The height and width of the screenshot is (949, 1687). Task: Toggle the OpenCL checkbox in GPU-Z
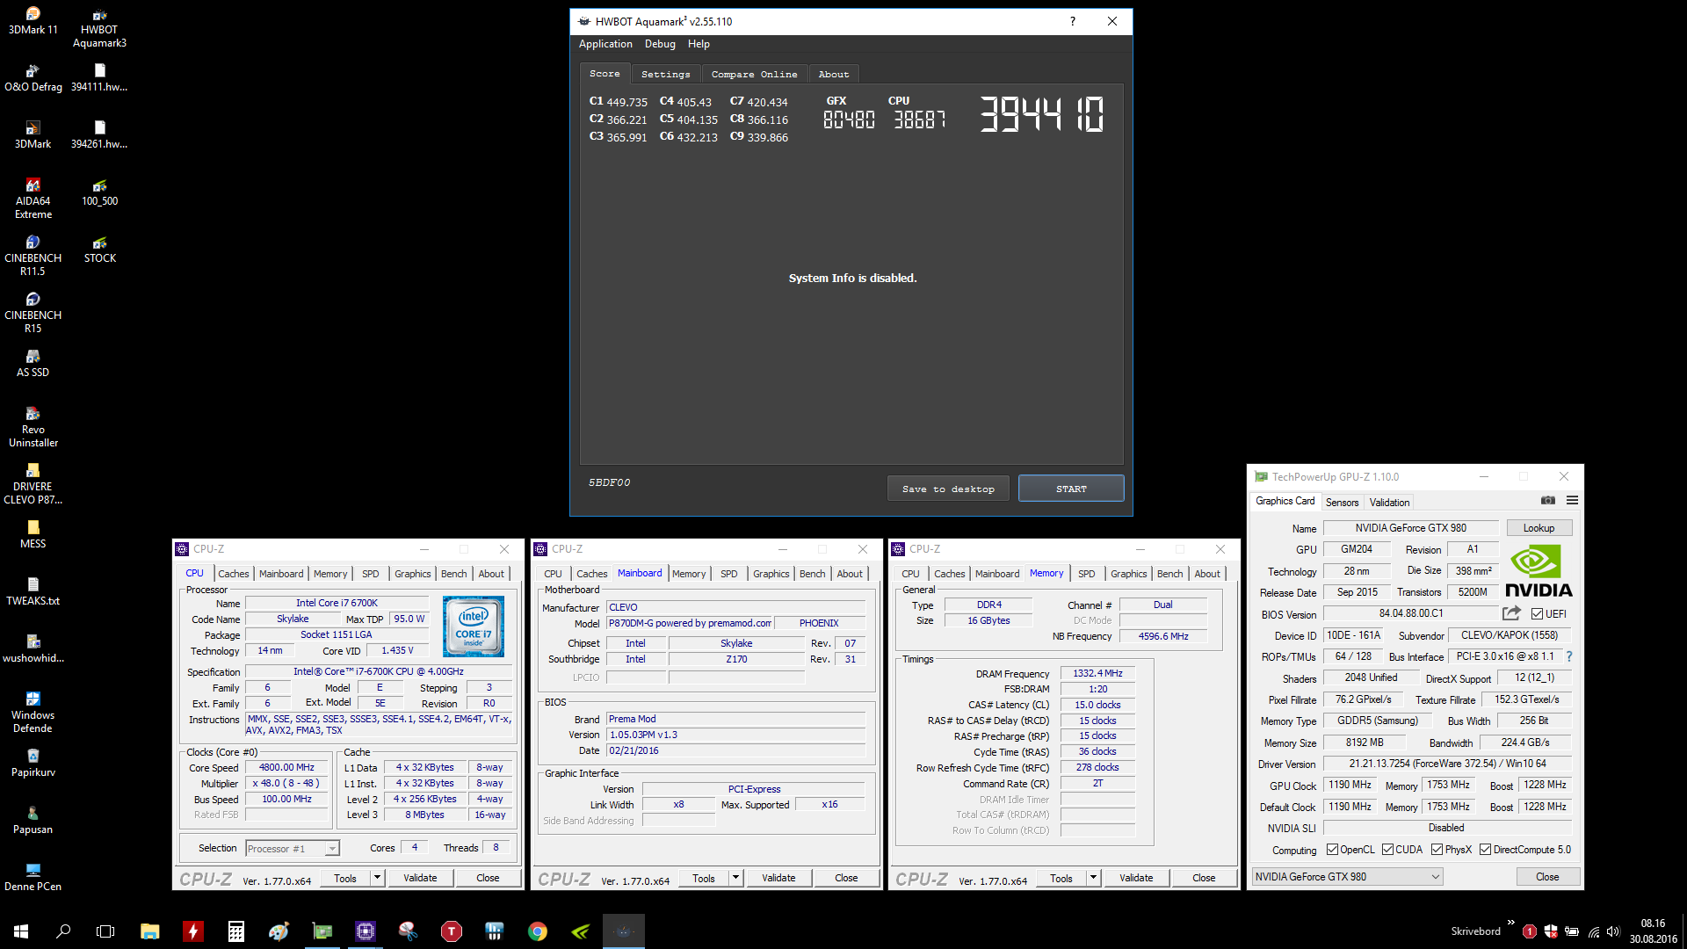click(x=1332, y=850)
